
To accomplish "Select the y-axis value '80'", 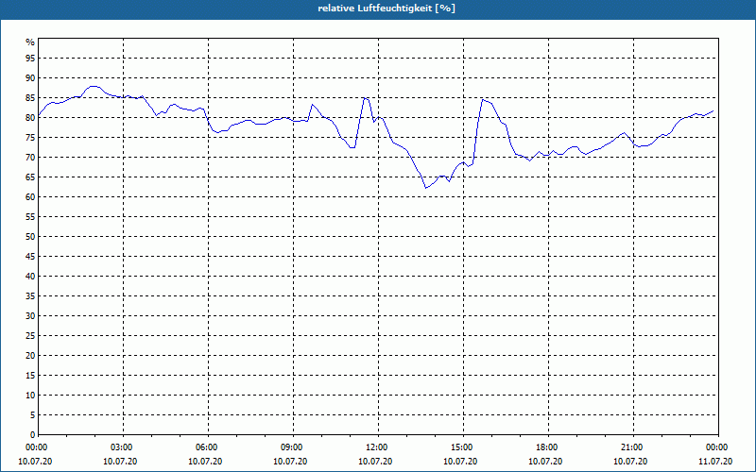I will [x=30, y=117].
